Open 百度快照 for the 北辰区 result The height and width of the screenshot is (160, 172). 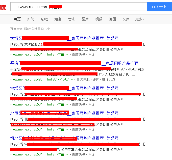point(79,129)
